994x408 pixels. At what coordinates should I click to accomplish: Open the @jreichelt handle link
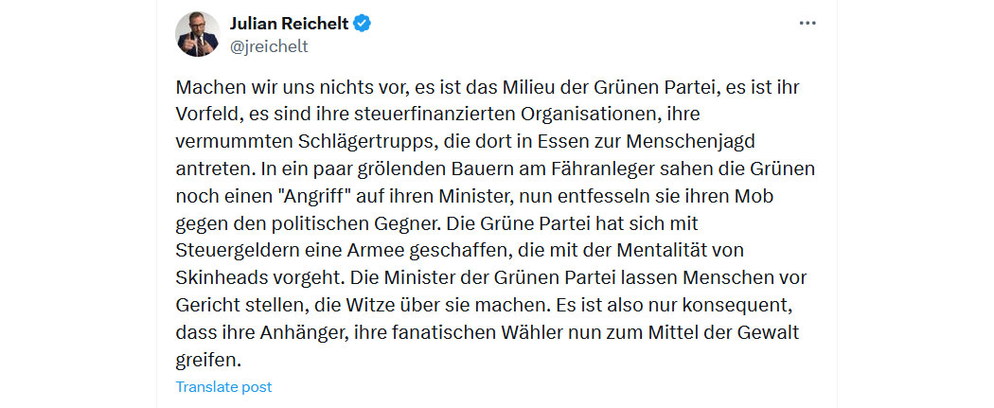269,47
